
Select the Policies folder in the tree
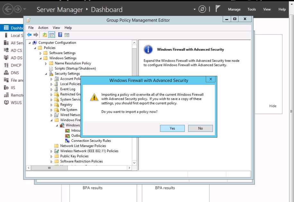(x=49, y=48)
